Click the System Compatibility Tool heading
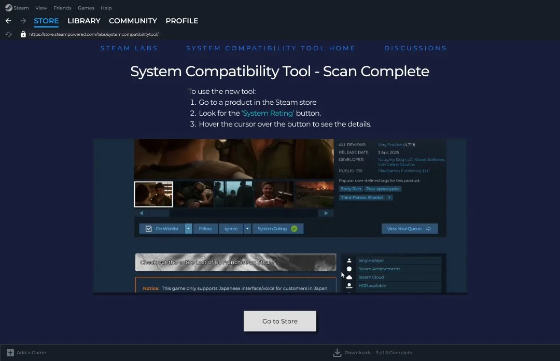This screenshot has height=361, width=560. 280,72
